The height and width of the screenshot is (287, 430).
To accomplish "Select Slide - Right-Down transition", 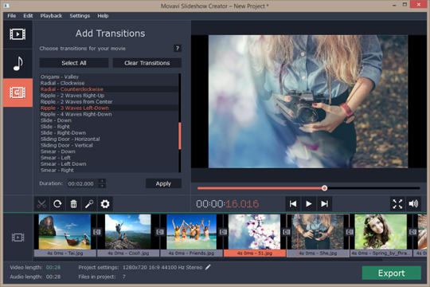I will [109, 132].
